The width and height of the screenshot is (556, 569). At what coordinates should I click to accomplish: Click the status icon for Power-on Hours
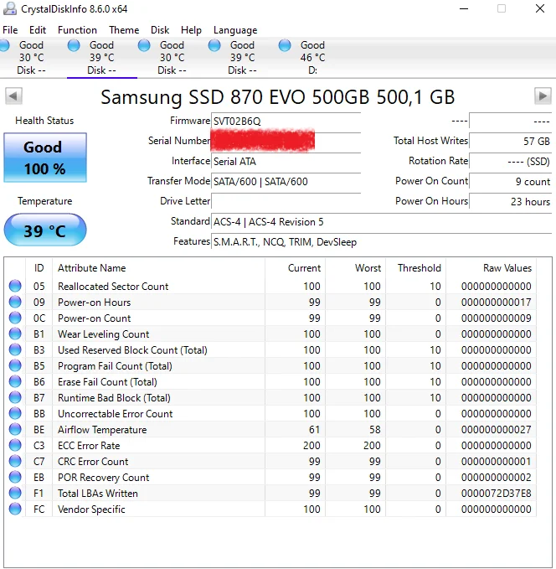tap(15, 302)
